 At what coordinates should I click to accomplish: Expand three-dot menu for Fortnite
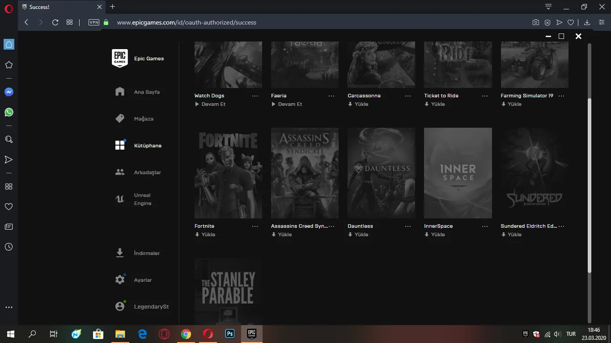[255, 226]
